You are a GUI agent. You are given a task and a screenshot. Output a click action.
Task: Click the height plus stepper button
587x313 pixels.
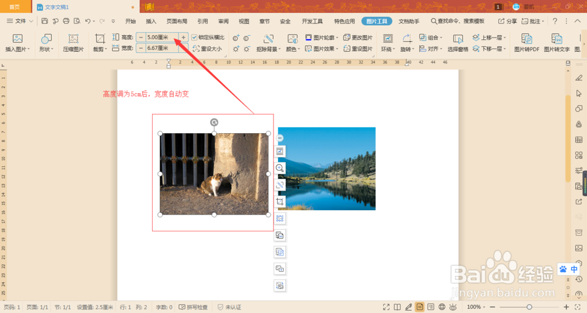(x=183, y=38)
